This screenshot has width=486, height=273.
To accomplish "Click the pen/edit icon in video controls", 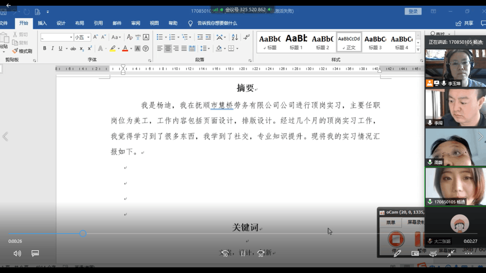I will (397, 254).
